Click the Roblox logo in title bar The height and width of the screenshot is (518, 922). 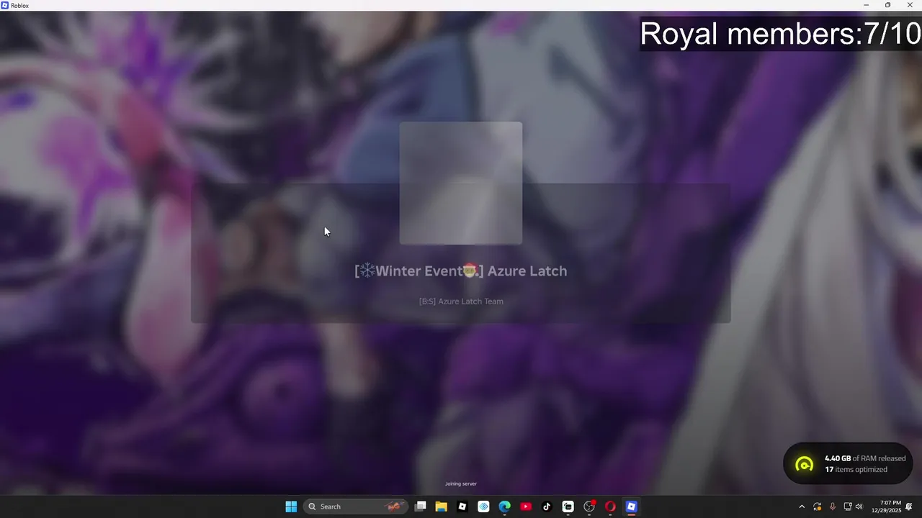pos(6,5)
